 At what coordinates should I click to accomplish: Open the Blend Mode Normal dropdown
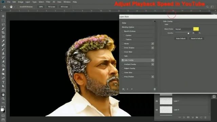tap(183, 29)
